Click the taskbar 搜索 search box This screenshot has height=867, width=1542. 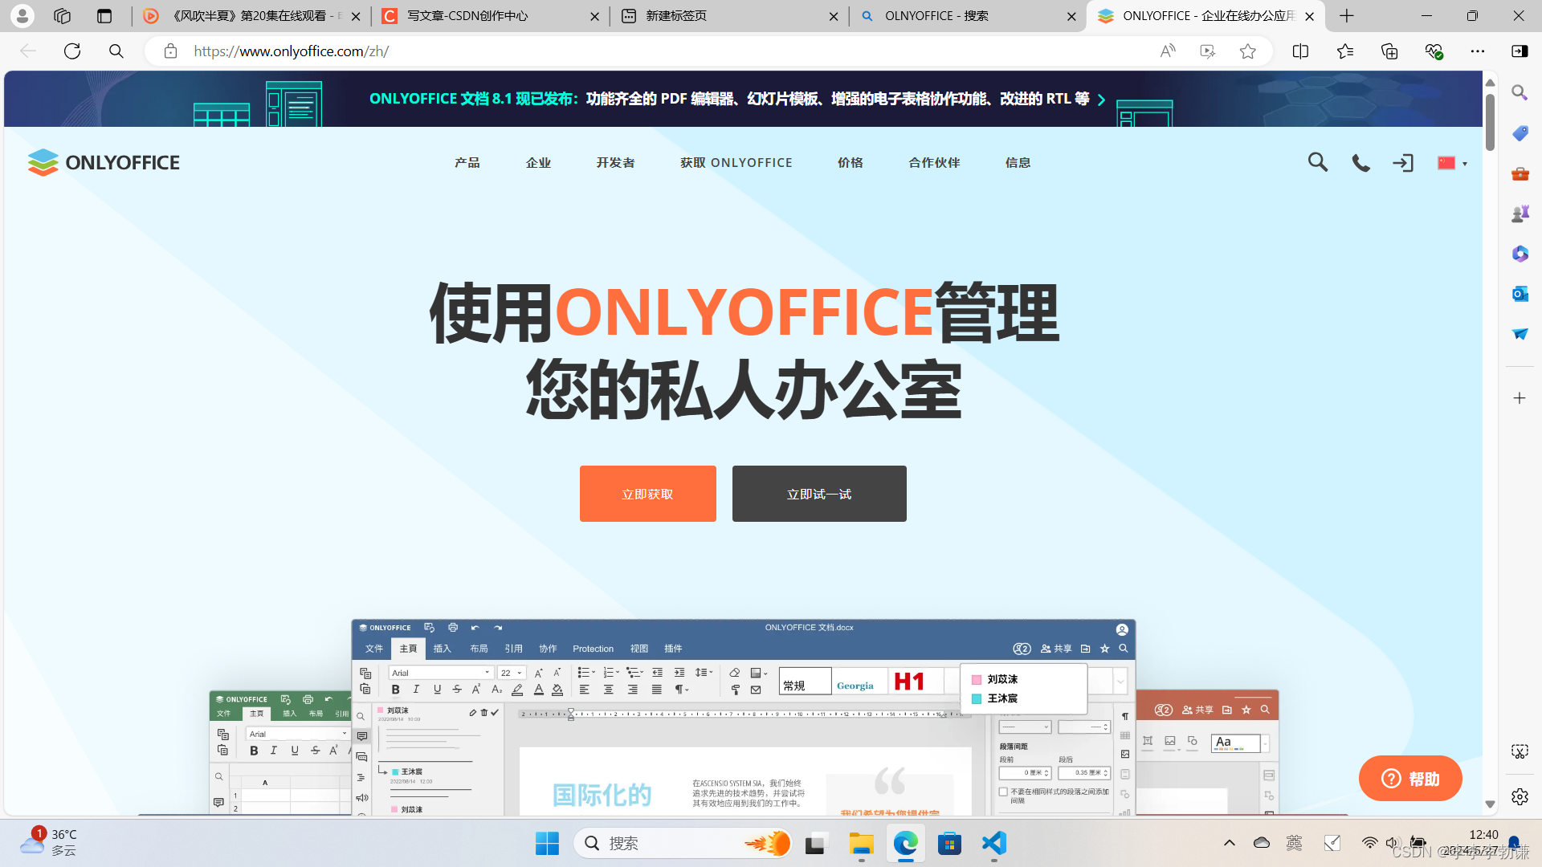pyautogui.click(x=684, y=843)
